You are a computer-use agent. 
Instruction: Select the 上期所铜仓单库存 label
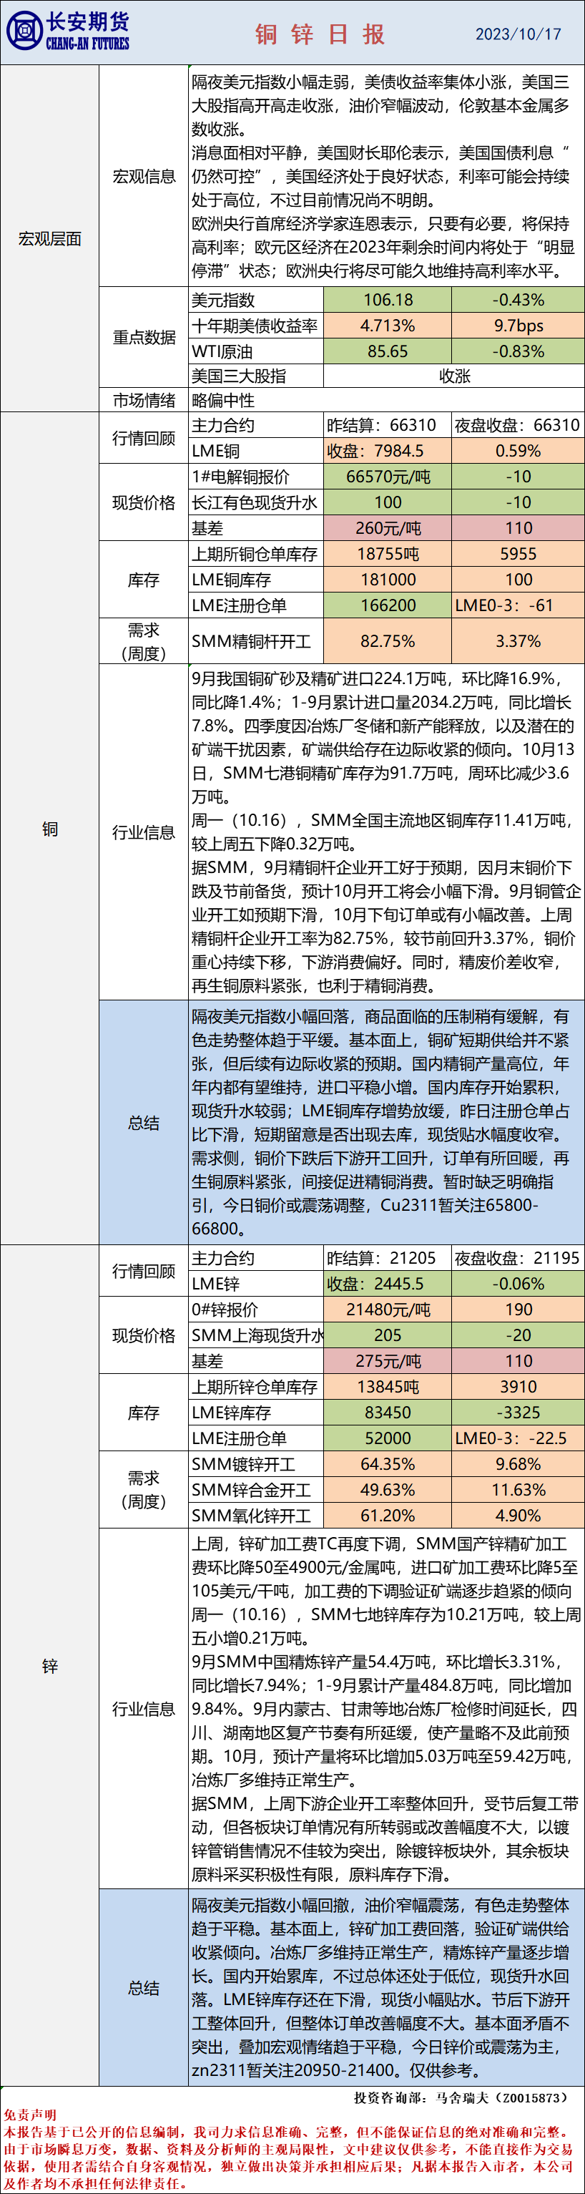coord(255,554)
